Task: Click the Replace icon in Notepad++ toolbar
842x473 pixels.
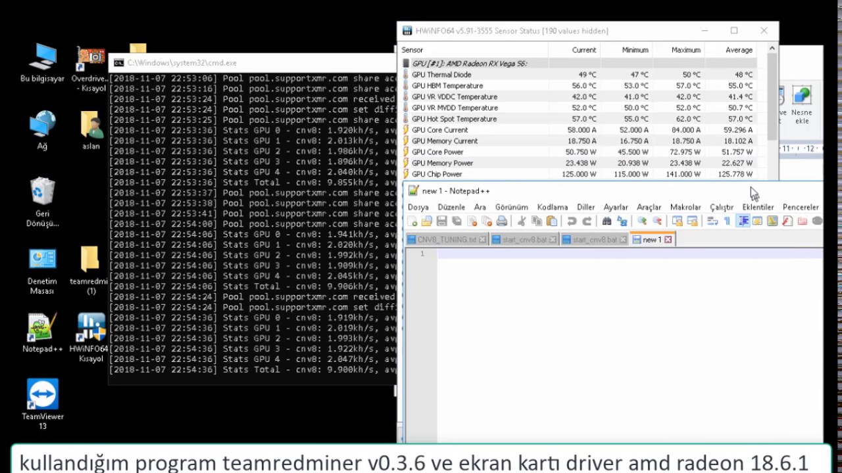Action: click(x=622, y=221)
